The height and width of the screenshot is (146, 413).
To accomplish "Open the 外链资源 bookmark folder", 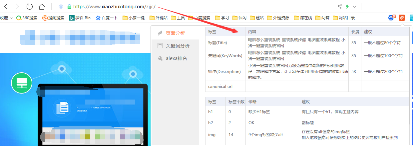I will pos(278,18).
